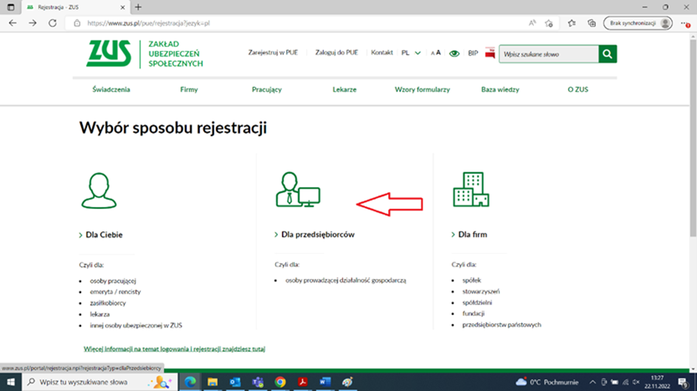Click the 'Dla firm' buildings icon
This screenshot has width=697, height=391.
coord(470,190)
